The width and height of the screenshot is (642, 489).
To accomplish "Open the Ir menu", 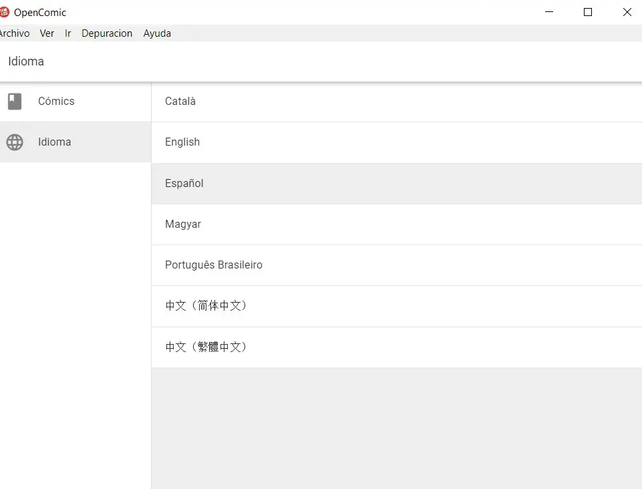I will pos(67,33).
